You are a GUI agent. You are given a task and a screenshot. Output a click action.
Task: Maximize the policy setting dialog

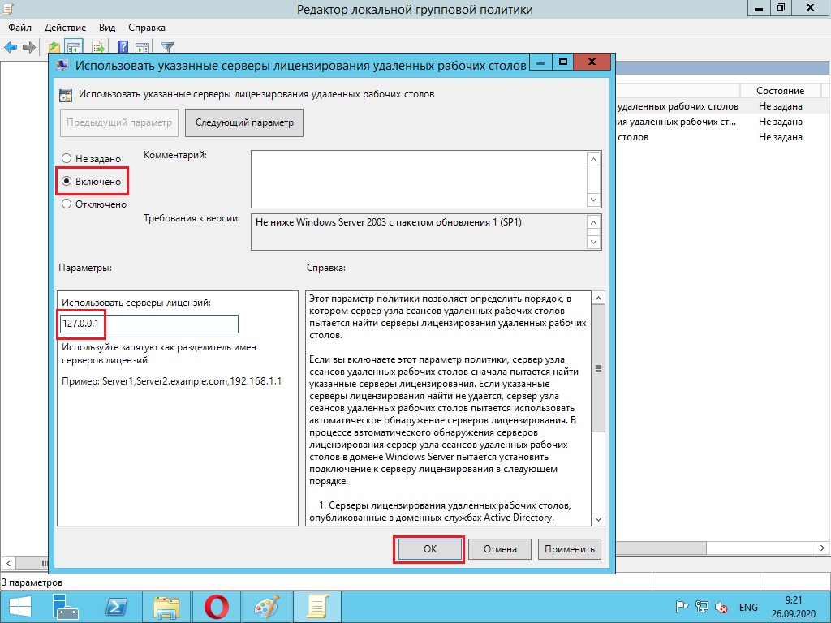tap(563, 62)
